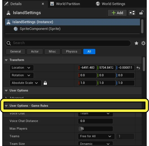The height and width of the screenshot is (146, 149).
Task: Click the blueprint hierarchy icon beside Add
Action: (132, 13)
